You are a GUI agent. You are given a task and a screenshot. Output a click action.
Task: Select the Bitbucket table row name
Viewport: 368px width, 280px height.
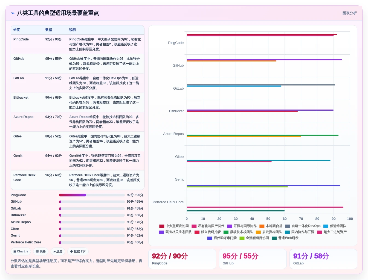tap(21, 98)
